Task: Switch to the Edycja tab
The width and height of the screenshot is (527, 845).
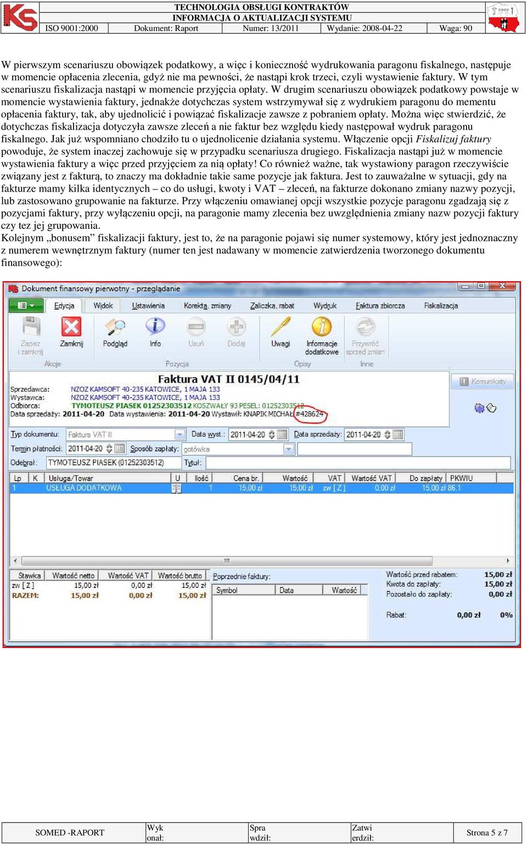Action: coord(64,306)
